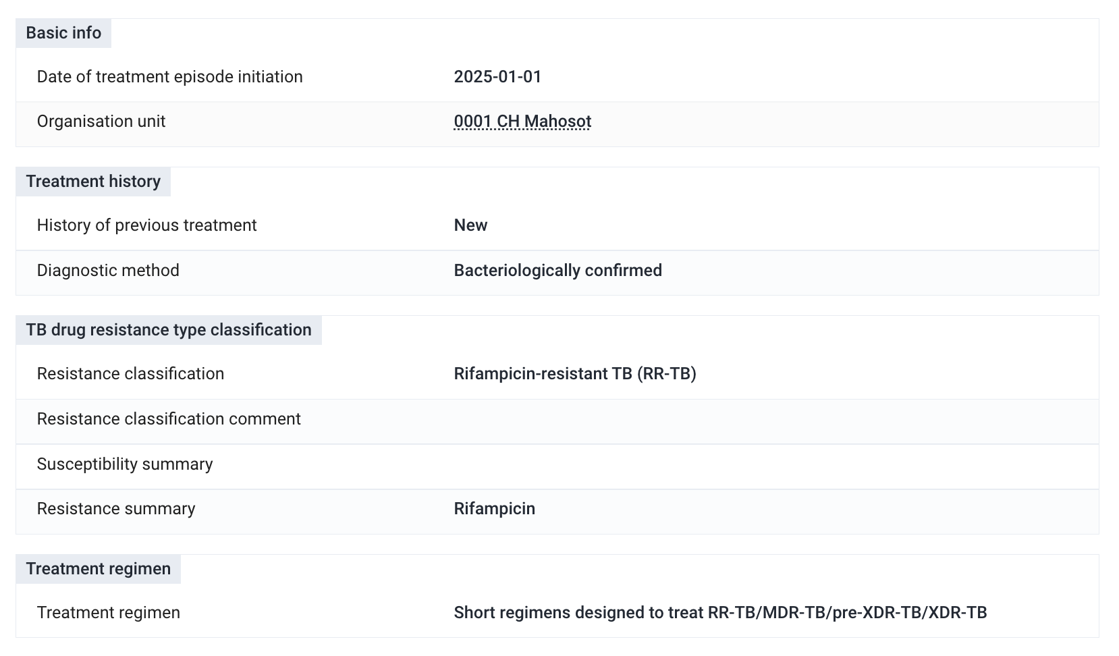Click the Resistance summary label
The height and width of the screenshot is (656, 1119).
[x=116, y=509]
